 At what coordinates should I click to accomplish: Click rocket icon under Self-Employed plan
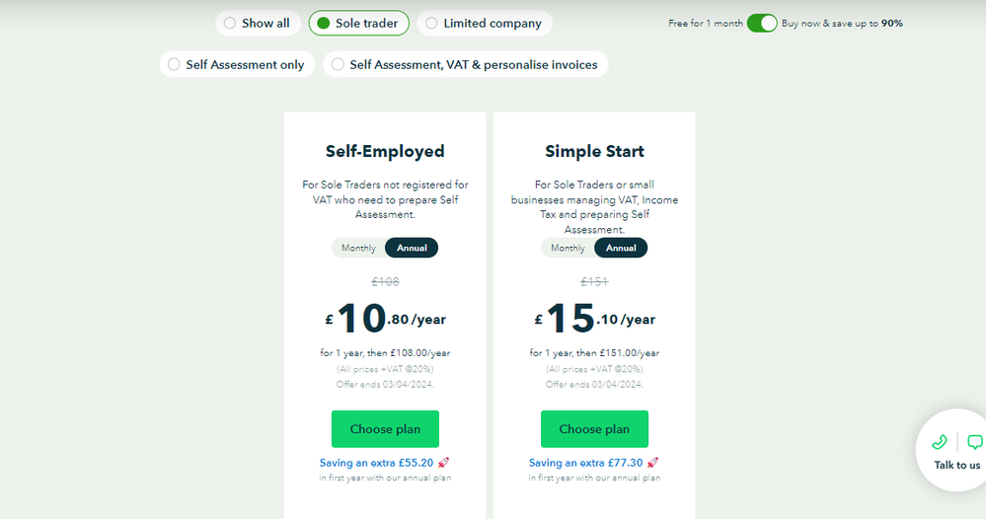pos(443,462)
